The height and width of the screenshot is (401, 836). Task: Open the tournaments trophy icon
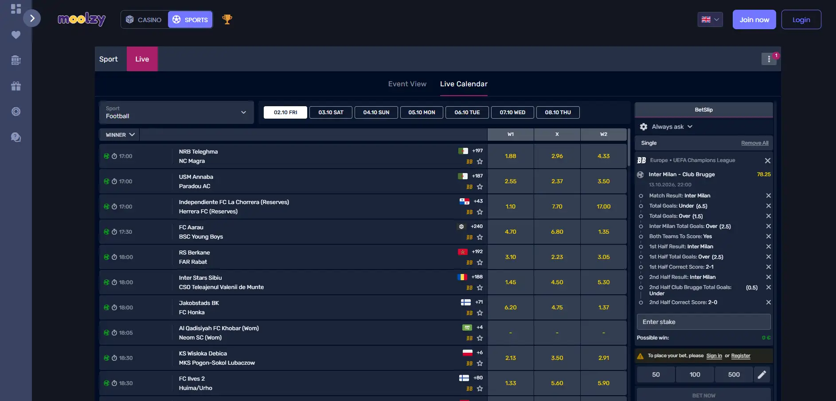coord(227,19)
